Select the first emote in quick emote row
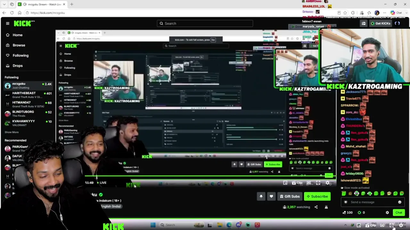This screenshot has width=410, height=230. [x=344, y=194]
